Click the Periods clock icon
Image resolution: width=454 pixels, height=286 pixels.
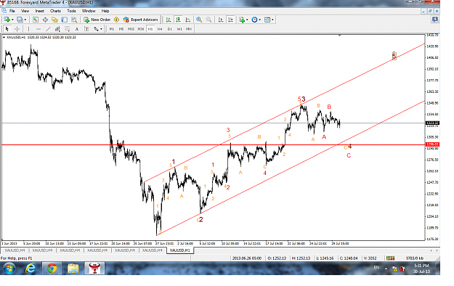(x=254, y=20)
